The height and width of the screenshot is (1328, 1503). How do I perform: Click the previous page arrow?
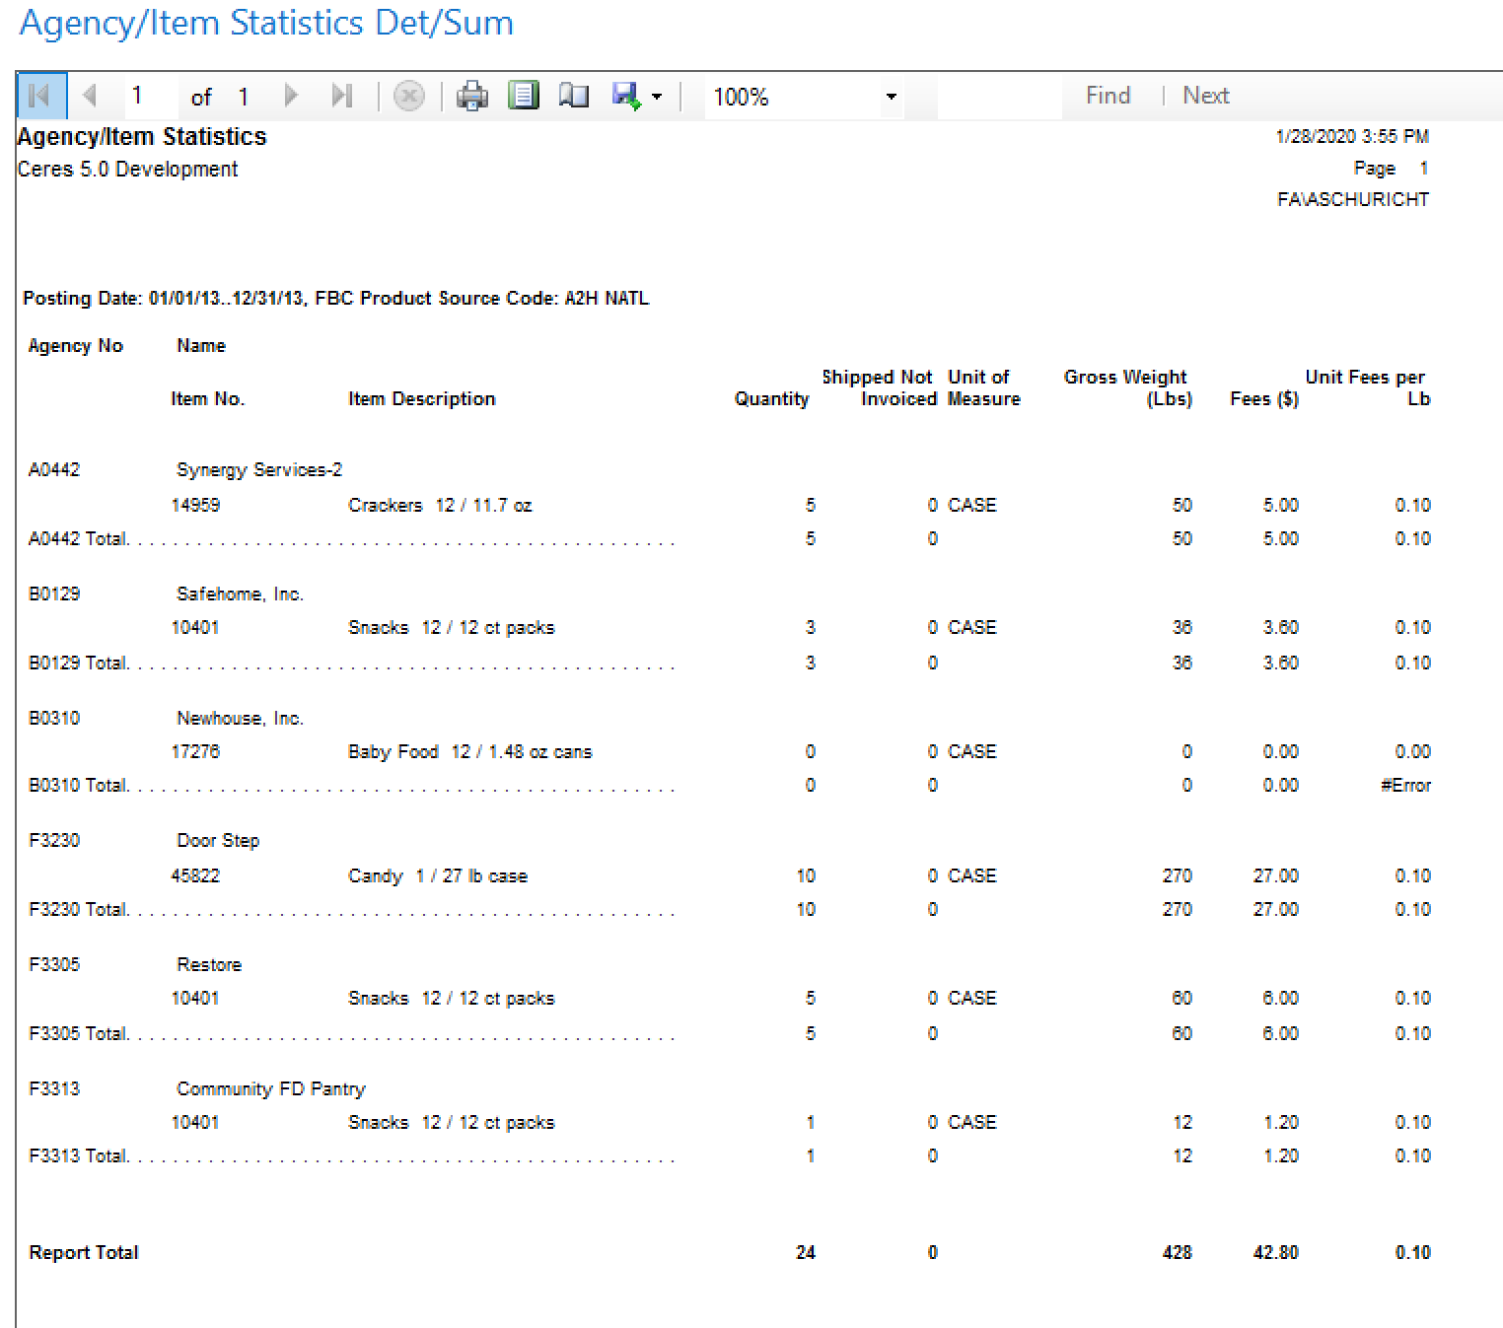90,96
